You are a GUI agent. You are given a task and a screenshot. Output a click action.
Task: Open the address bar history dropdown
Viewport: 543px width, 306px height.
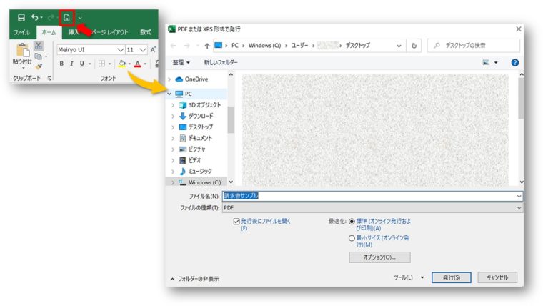(399, 46)
